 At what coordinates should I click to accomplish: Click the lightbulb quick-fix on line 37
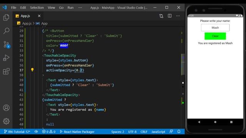pos(32,70)
